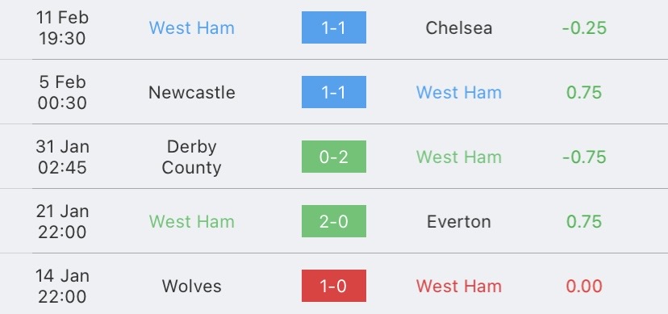The height and width of the screenshot is (314, 668).
Task: Open the green 2-0 score box
Action: pos(333,221)
